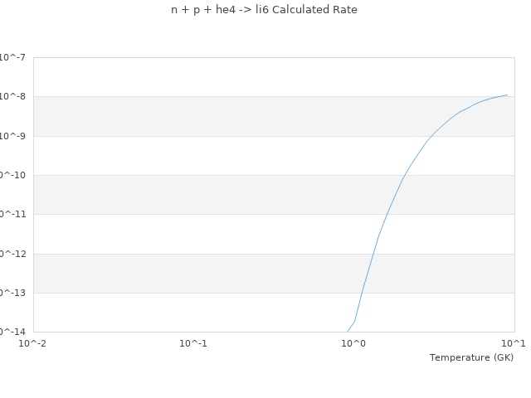Select the 10^-1 x-axis tick label
This screenshot has width=531, height=398.
coord(193,343)
